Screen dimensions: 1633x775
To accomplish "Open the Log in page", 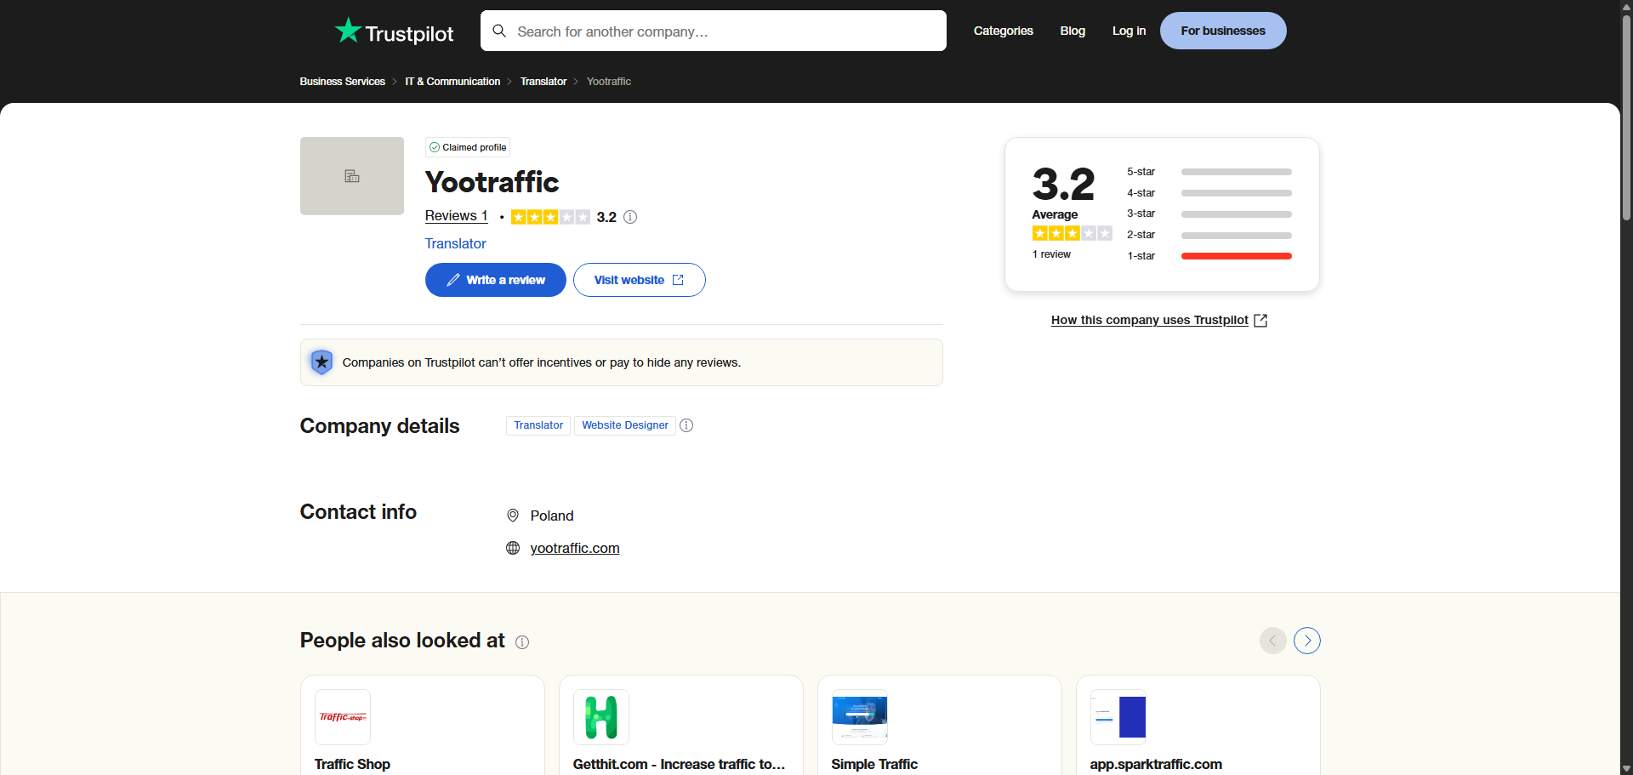I will (x=1129, y=31).
